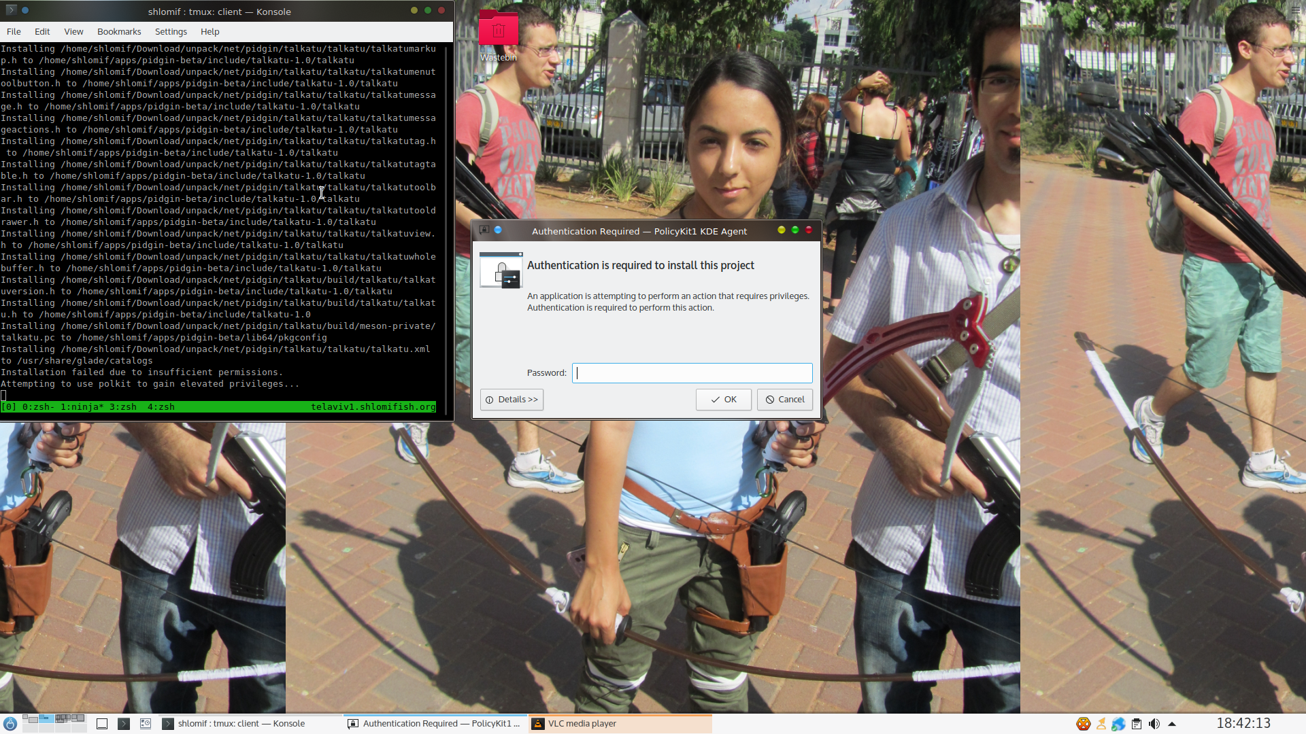Image resolution: width=1306 pixels, height=734 pixels.
Task: Click the orange hexagon tray icon
Action: tap(1083, 724)
